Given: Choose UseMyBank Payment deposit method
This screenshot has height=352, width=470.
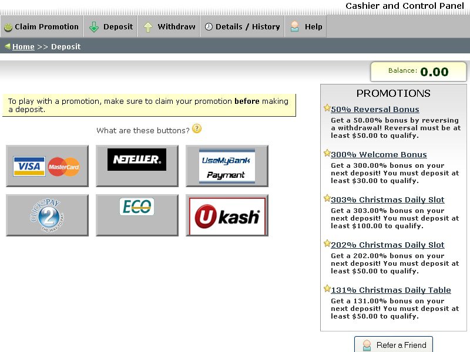Looking at the screenshot, I should [x=227, y=166].
